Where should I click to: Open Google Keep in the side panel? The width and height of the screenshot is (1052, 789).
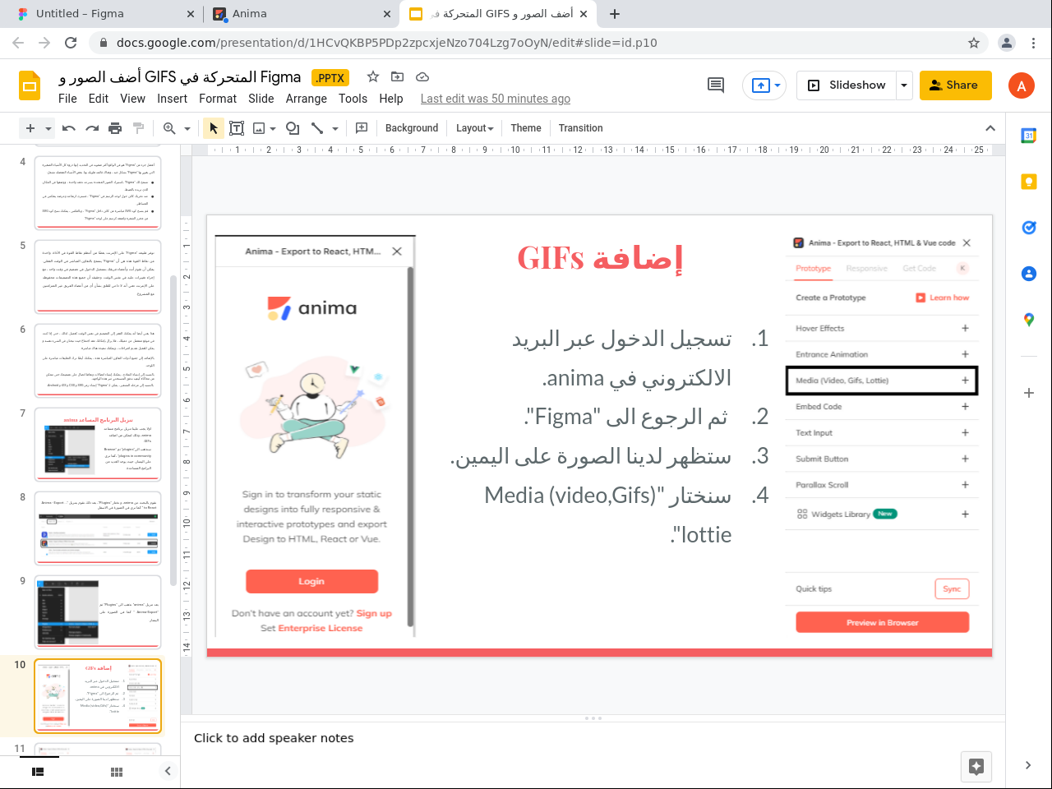pos(1028,182)
